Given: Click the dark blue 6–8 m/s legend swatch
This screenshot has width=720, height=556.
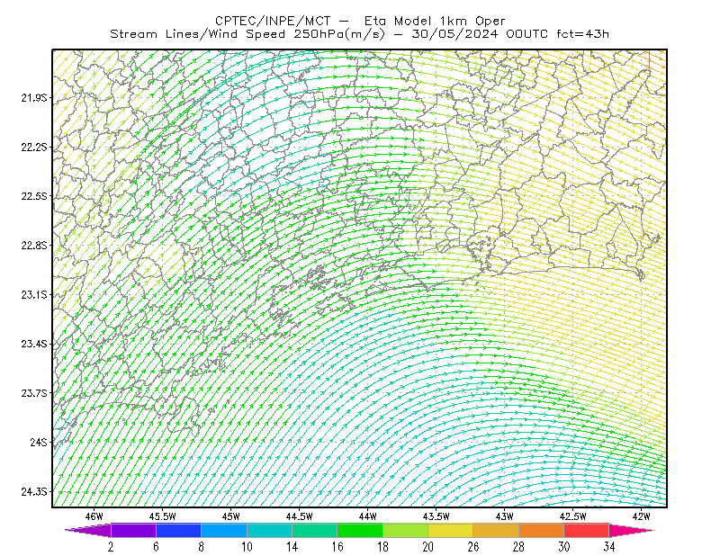Looking at the screenshot, I should [x=178, y=530].
